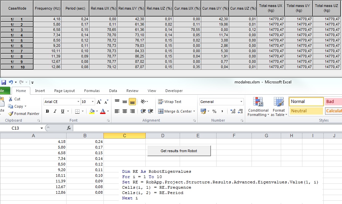Activate the Format Painter tool
Image resolution: width=342 pixels, height=204 pixels.
(11, 113)
